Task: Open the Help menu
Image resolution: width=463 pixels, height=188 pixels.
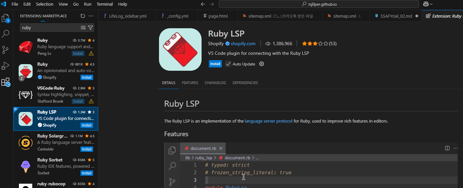Action: click(x=122, y=4)
